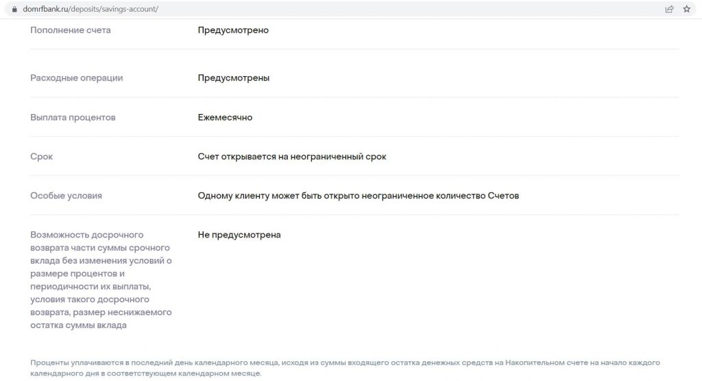702x381 pixels.
Task: Click the text about неограниченное количество Счетов
Action: point(358,196)
